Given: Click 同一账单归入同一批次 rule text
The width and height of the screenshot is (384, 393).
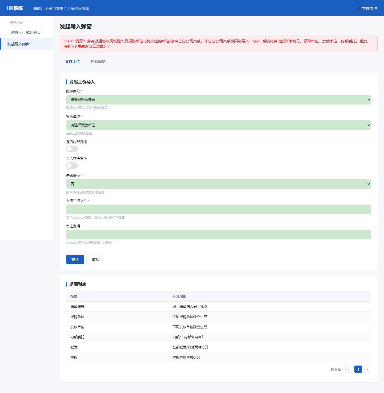Looking at the screenshot, I should 190,307.
